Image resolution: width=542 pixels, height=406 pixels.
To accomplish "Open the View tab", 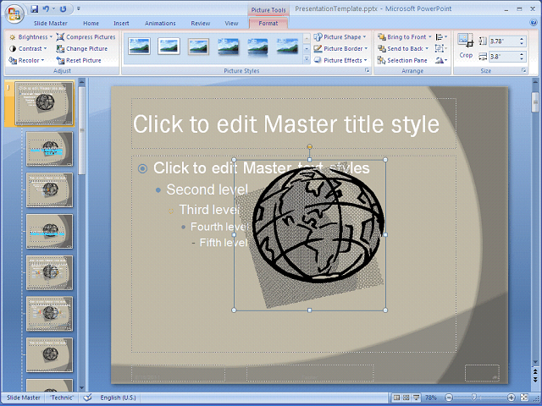I will (x=231, y=23).
